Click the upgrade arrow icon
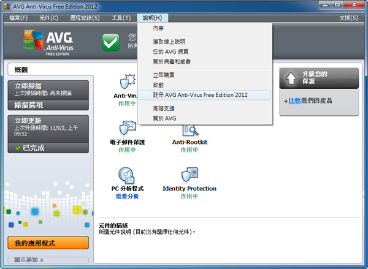The height and width of the screenshot is (269, 368). (x=291, y=78)
